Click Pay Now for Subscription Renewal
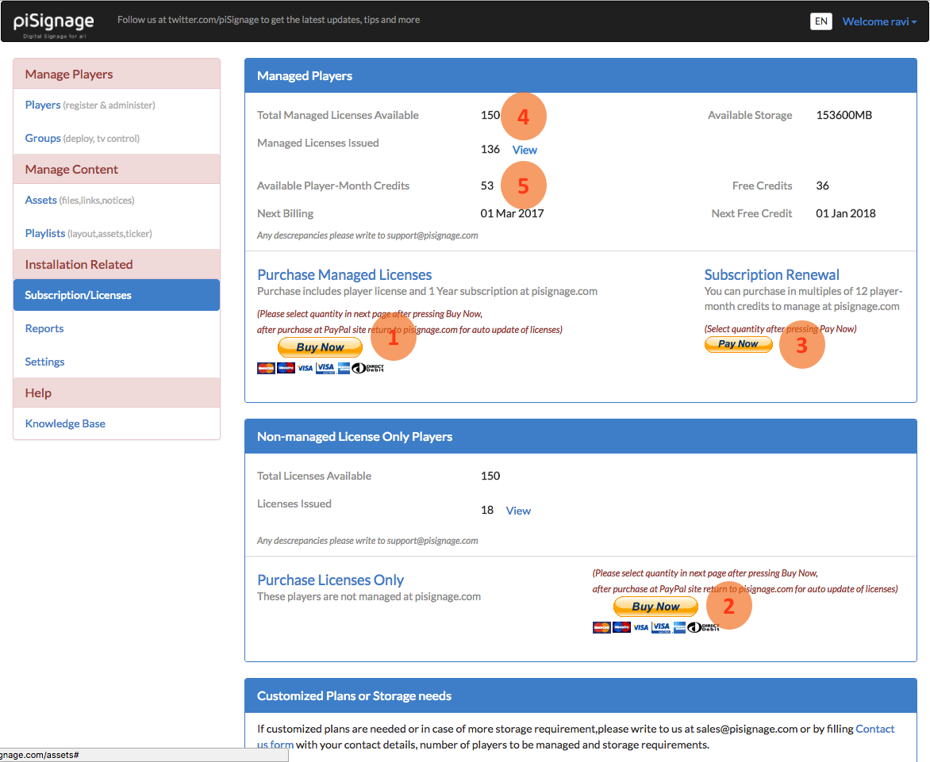This screenshot has width=930, height=762. point(738,344)
